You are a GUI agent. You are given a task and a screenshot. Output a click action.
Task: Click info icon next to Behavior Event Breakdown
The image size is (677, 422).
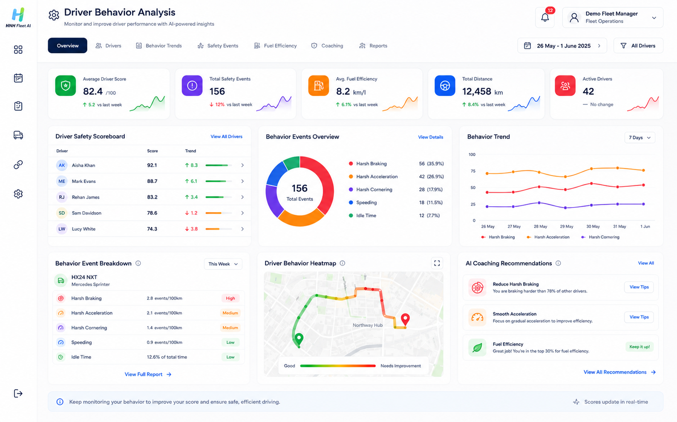pyautogui.click(x=138, y=263)
